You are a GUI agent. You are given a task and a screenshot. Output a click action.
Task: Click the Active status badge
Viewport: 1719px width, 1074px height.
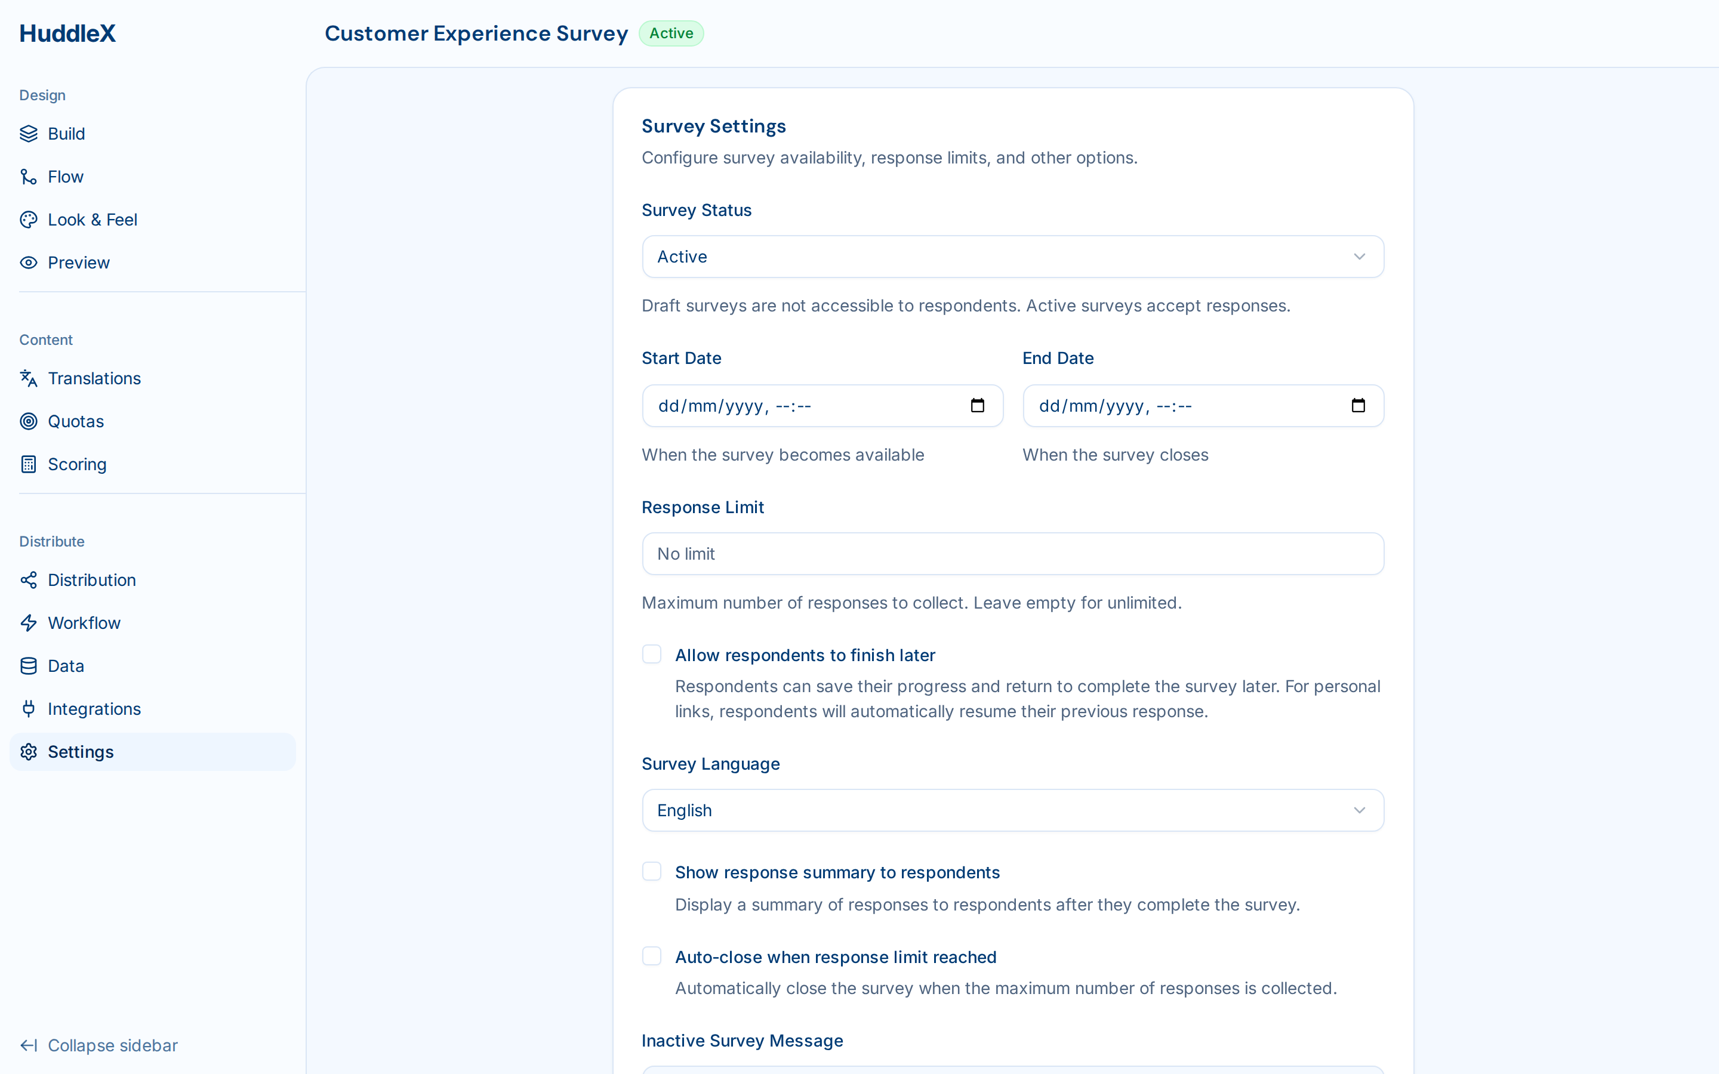pos(671,33)
